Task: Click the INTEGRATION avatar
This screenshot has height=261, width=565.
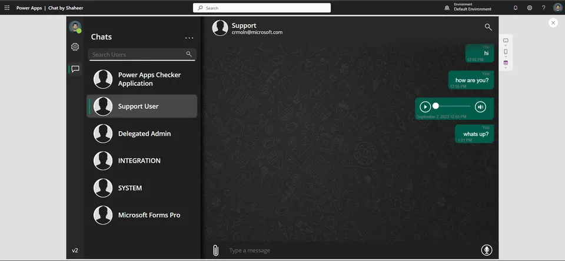Action: 103,160
